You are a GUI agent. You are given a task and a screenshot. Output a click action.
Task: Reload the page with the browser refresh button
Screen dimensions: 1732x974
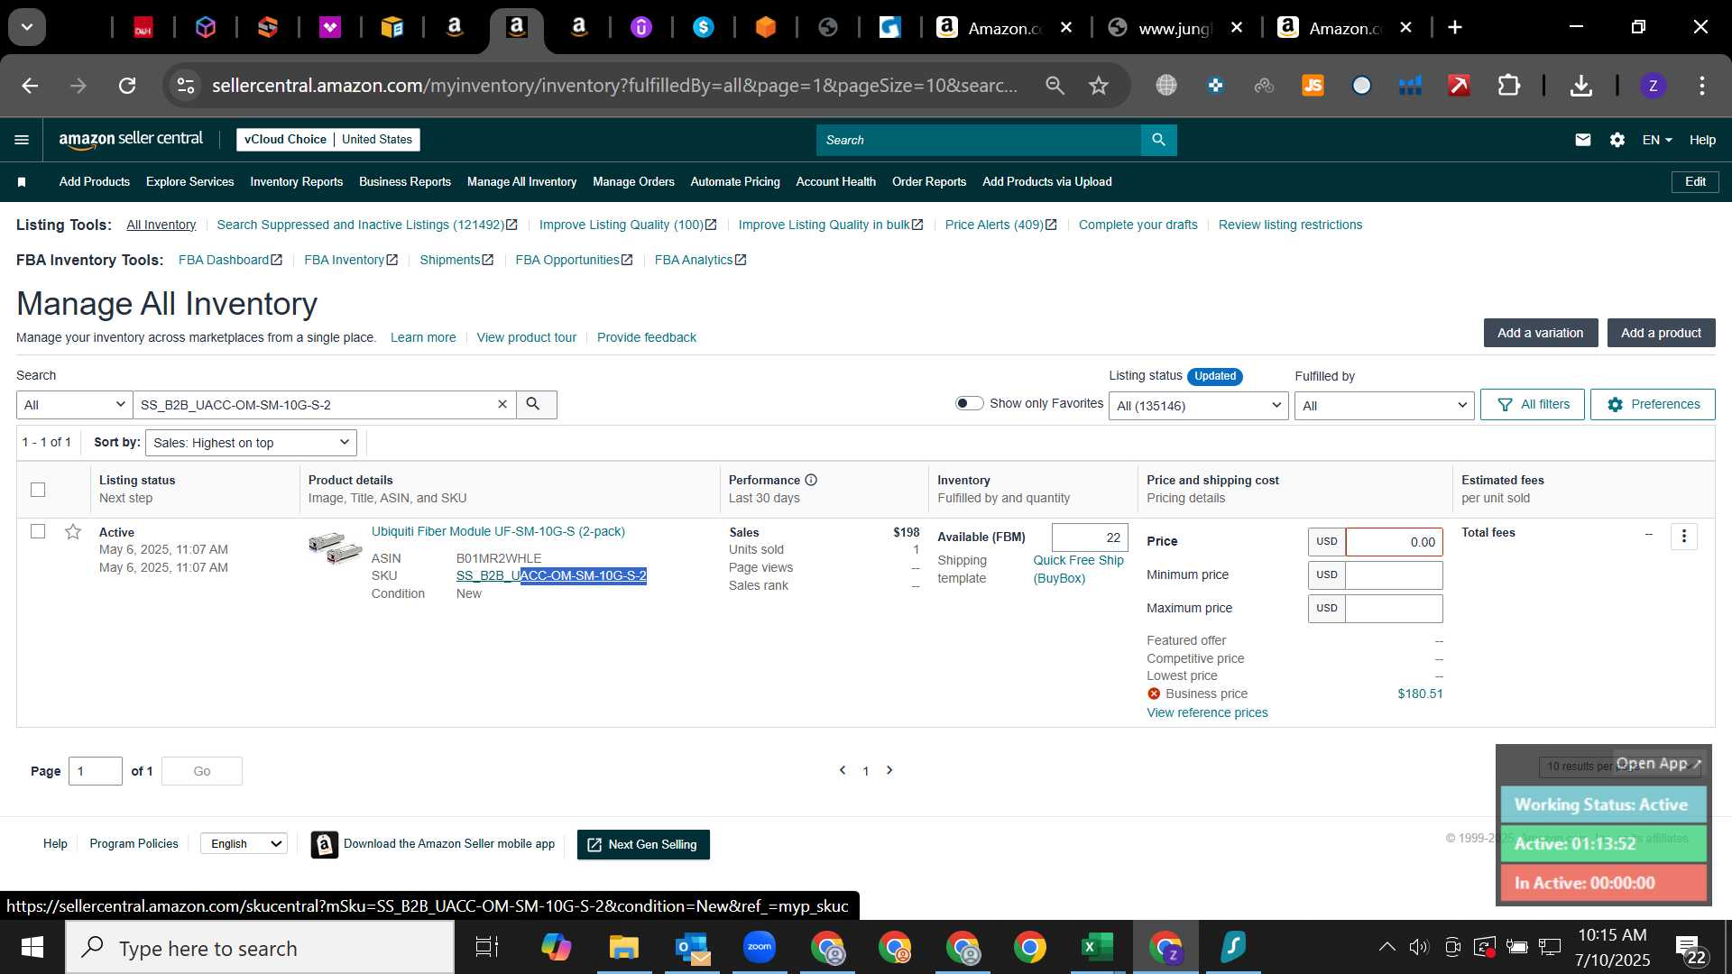click(x=127, y=86)
